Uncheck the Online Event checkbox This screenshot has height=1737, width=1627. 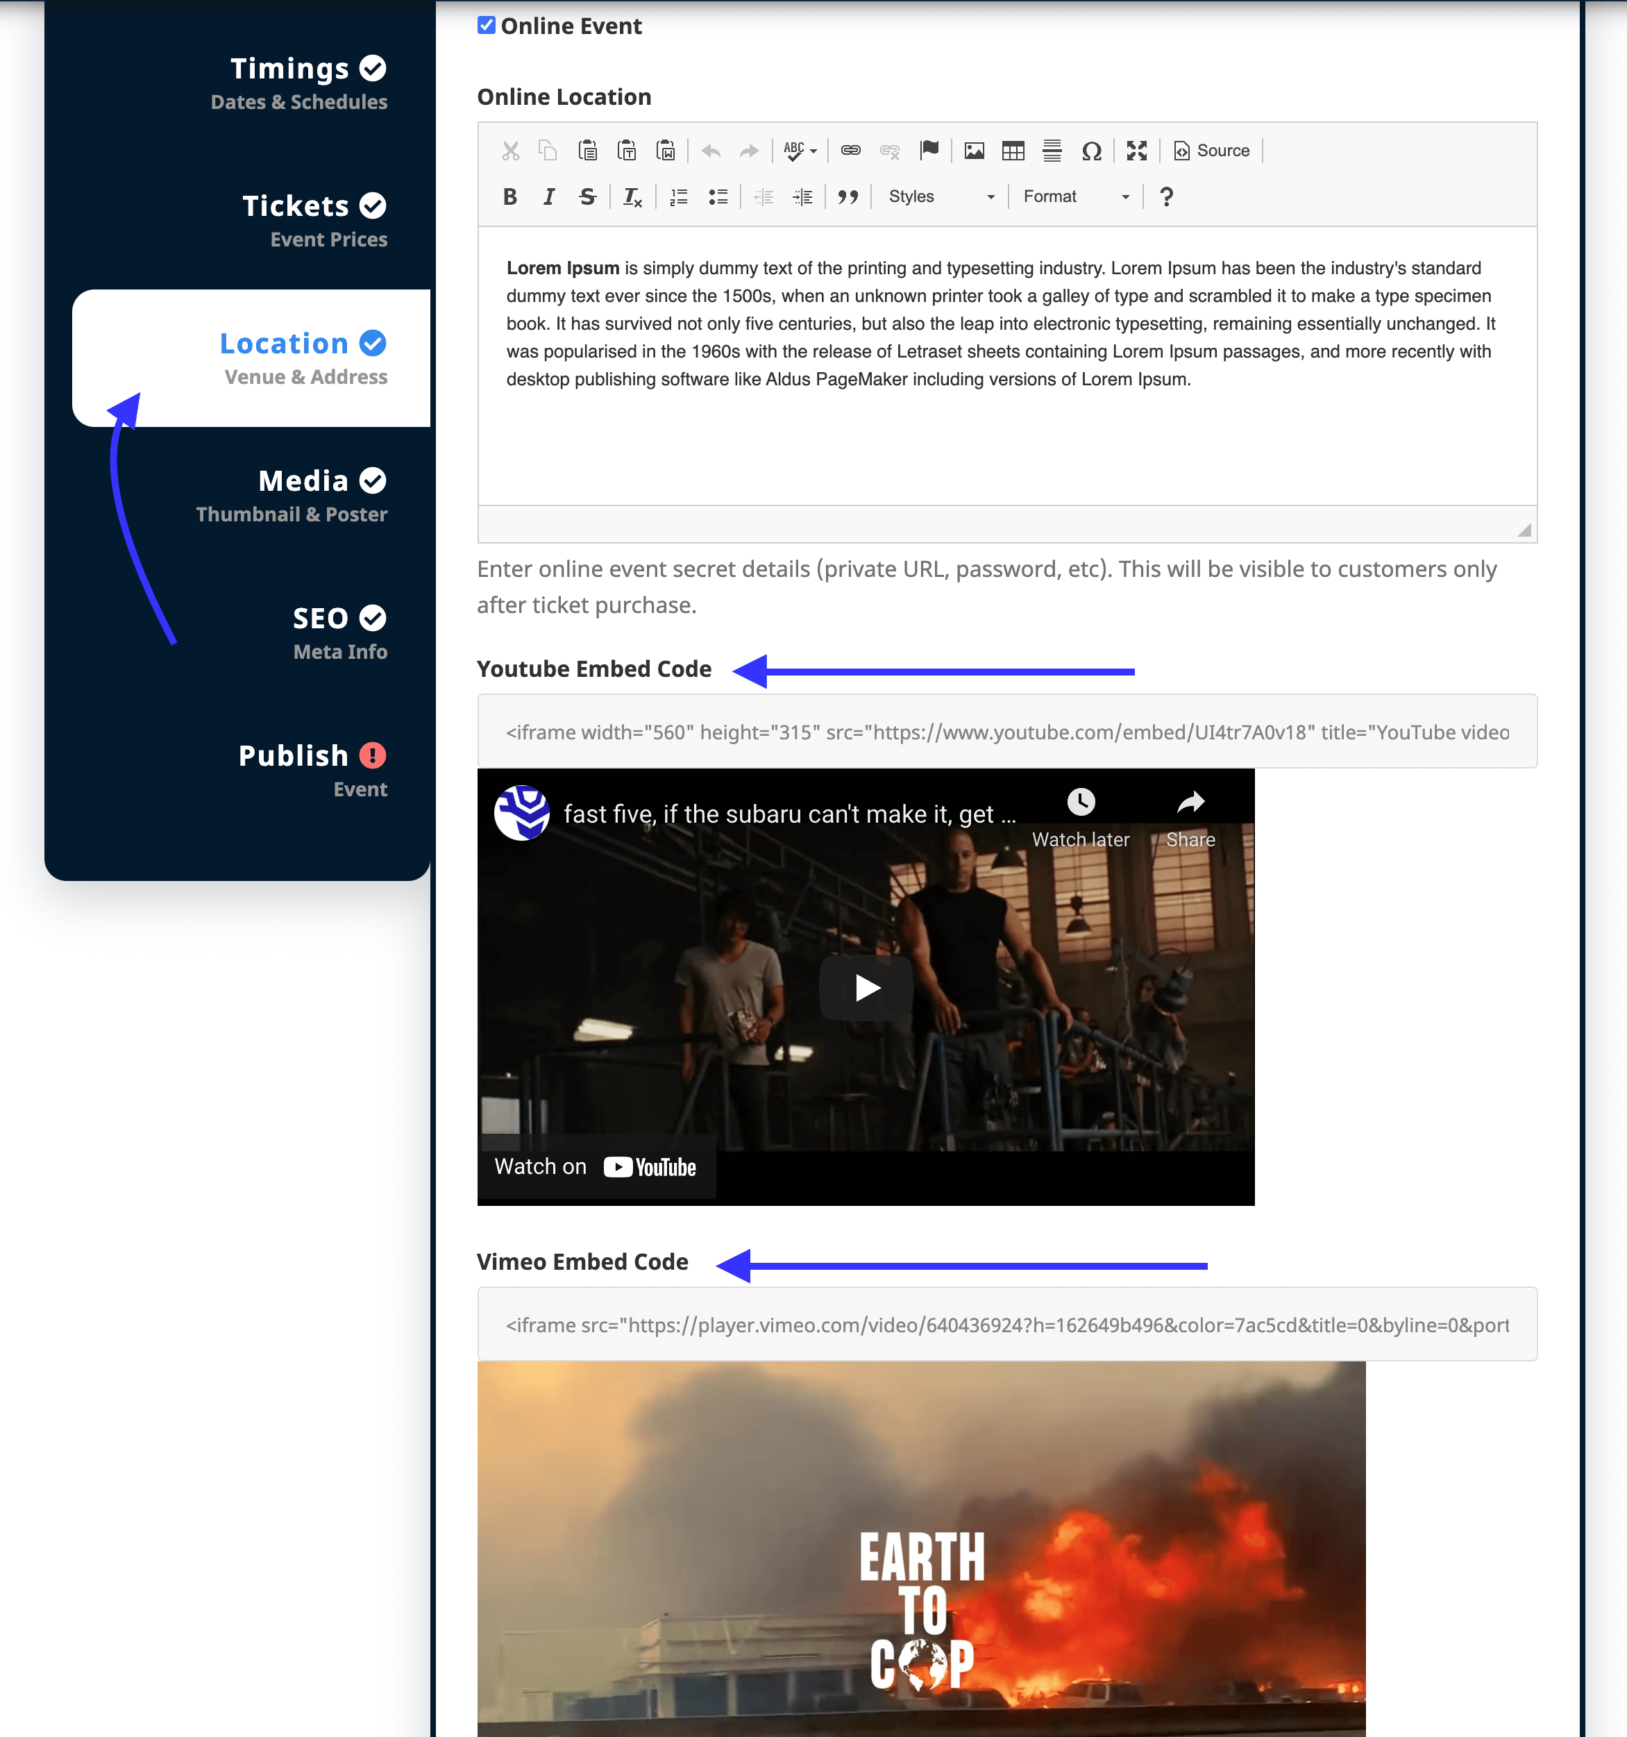coord(486,25)
